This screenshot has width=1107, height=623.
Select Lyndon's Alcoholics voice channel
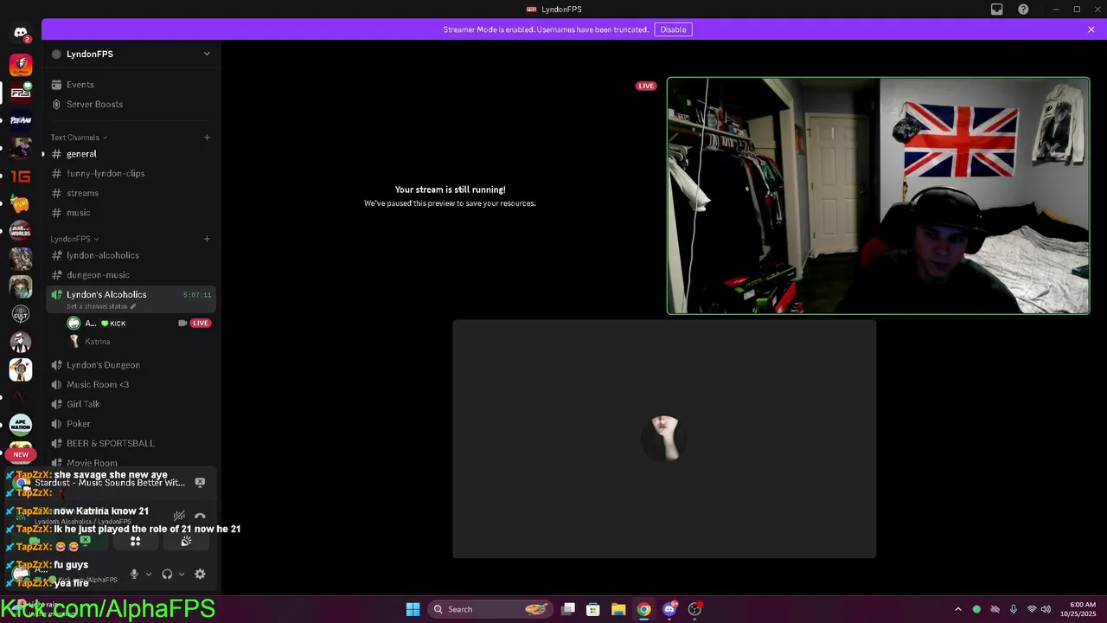coord(131,299)
